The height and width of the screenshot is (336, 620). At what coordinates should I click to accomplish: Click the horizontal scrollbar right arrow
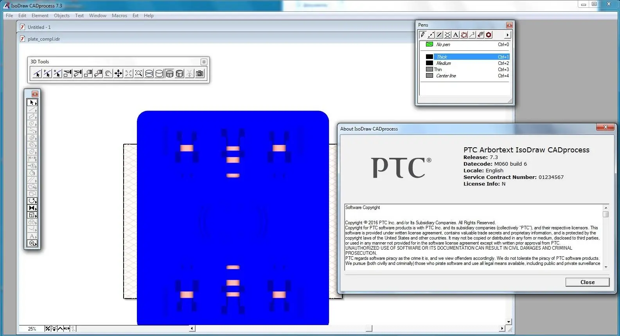click(x=502, y=329)
